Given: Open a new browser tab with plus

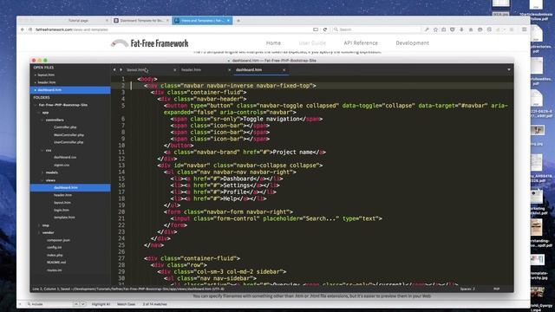Looking at the screenshot, I should click(238, 21).
